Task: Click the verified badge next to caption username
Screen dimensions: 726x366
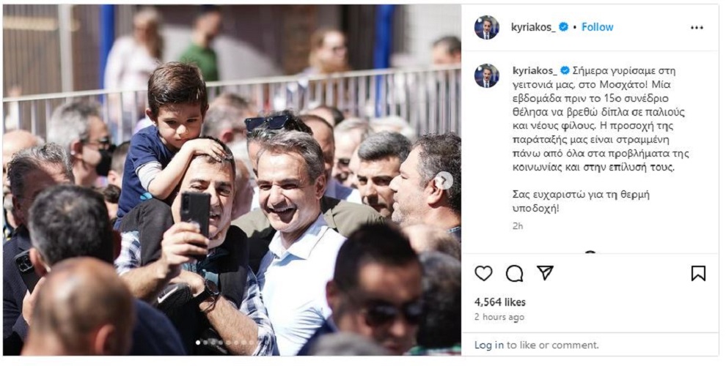Action: tap(565, 71)
